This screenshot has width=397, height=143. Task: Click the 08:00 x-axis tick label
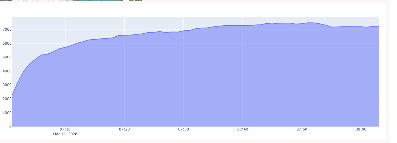tap(361, 129)
